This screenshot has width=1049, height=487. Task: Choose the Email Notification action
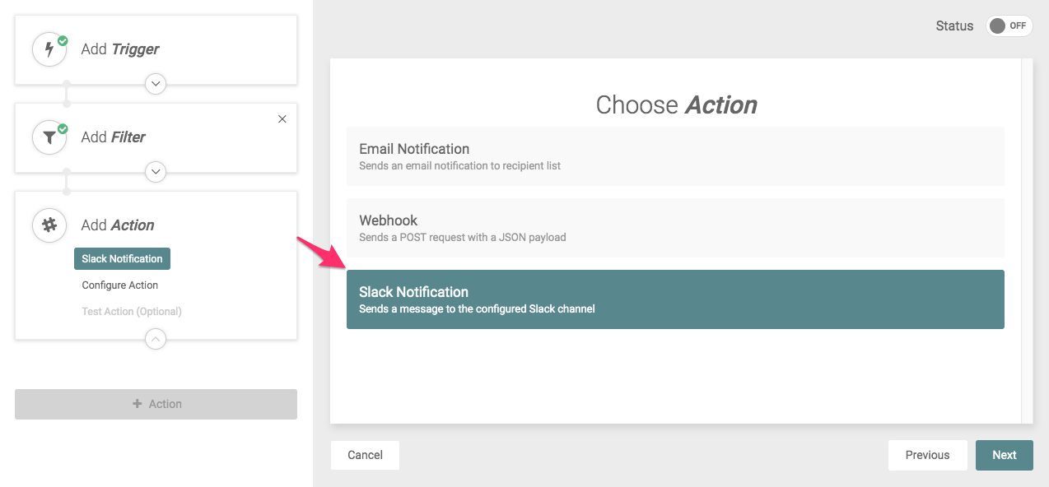pos(675,156)
